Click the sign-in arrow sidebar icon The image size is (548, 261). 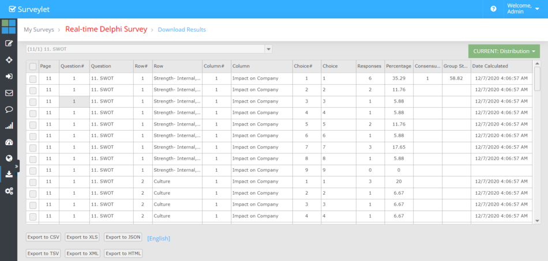tap(9, 76)
